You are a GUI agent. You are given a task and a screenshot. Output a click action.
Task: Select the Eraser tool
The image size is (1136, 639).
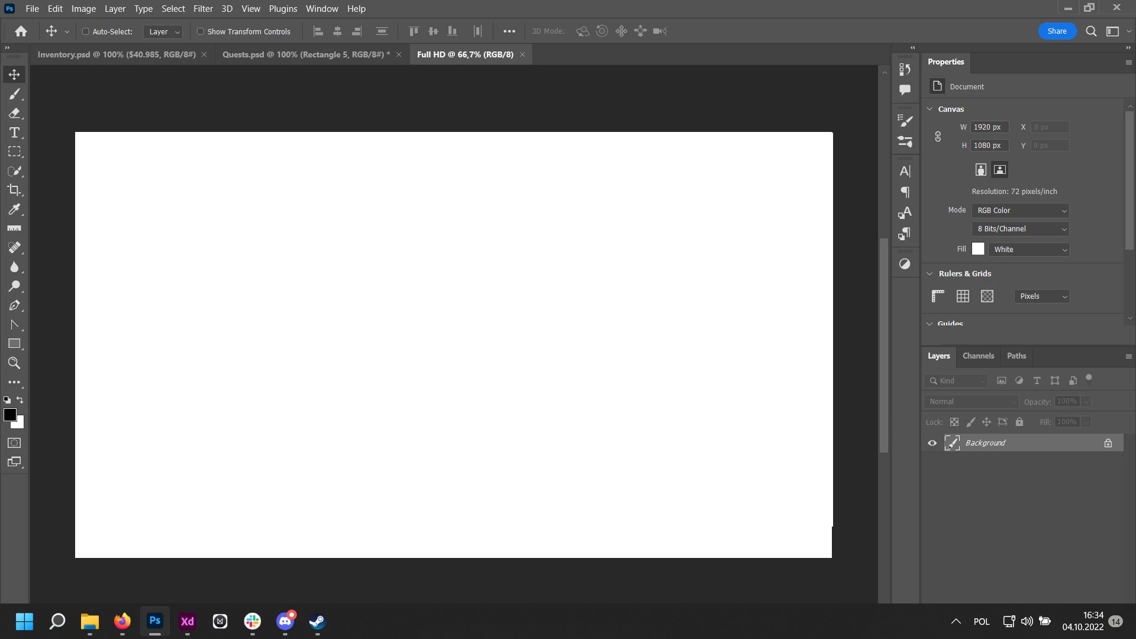[14, 113]
